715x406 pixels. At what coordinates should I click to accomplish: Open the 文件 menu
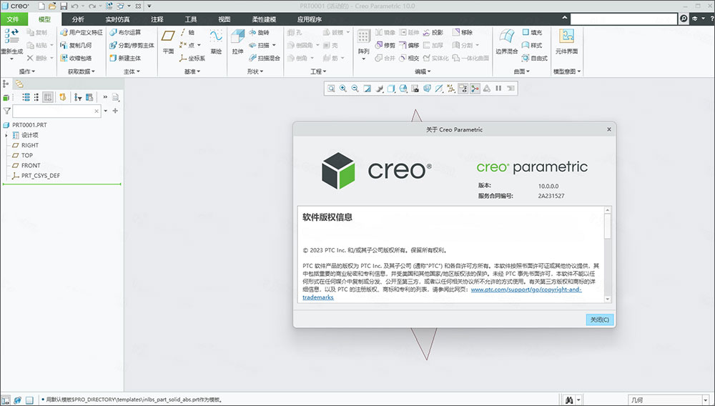pos(14,19)
